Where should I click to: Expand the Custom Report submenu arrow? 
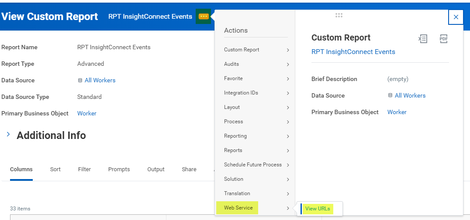click(288, 50)
